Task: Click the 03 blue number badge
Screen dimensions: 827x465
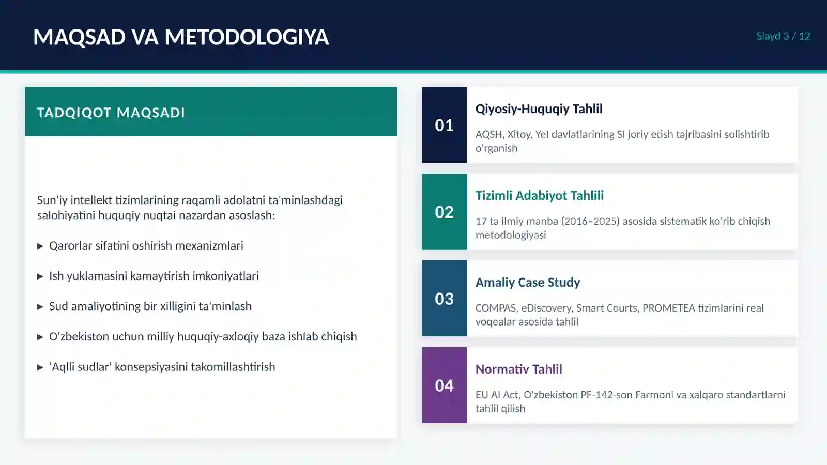Action: (x=444, y=299)
